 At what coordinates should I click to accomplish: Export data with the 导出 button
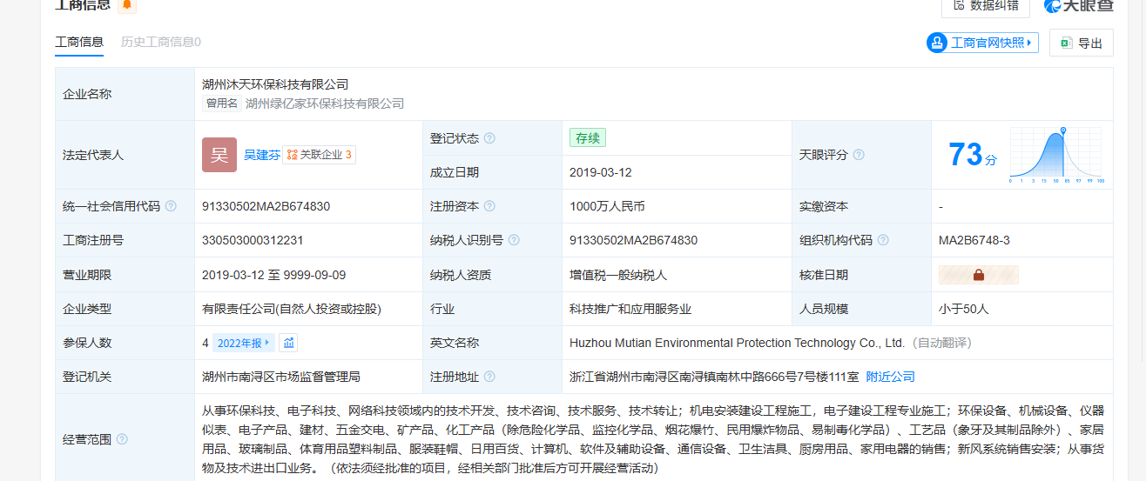(x=1082, y=43)
